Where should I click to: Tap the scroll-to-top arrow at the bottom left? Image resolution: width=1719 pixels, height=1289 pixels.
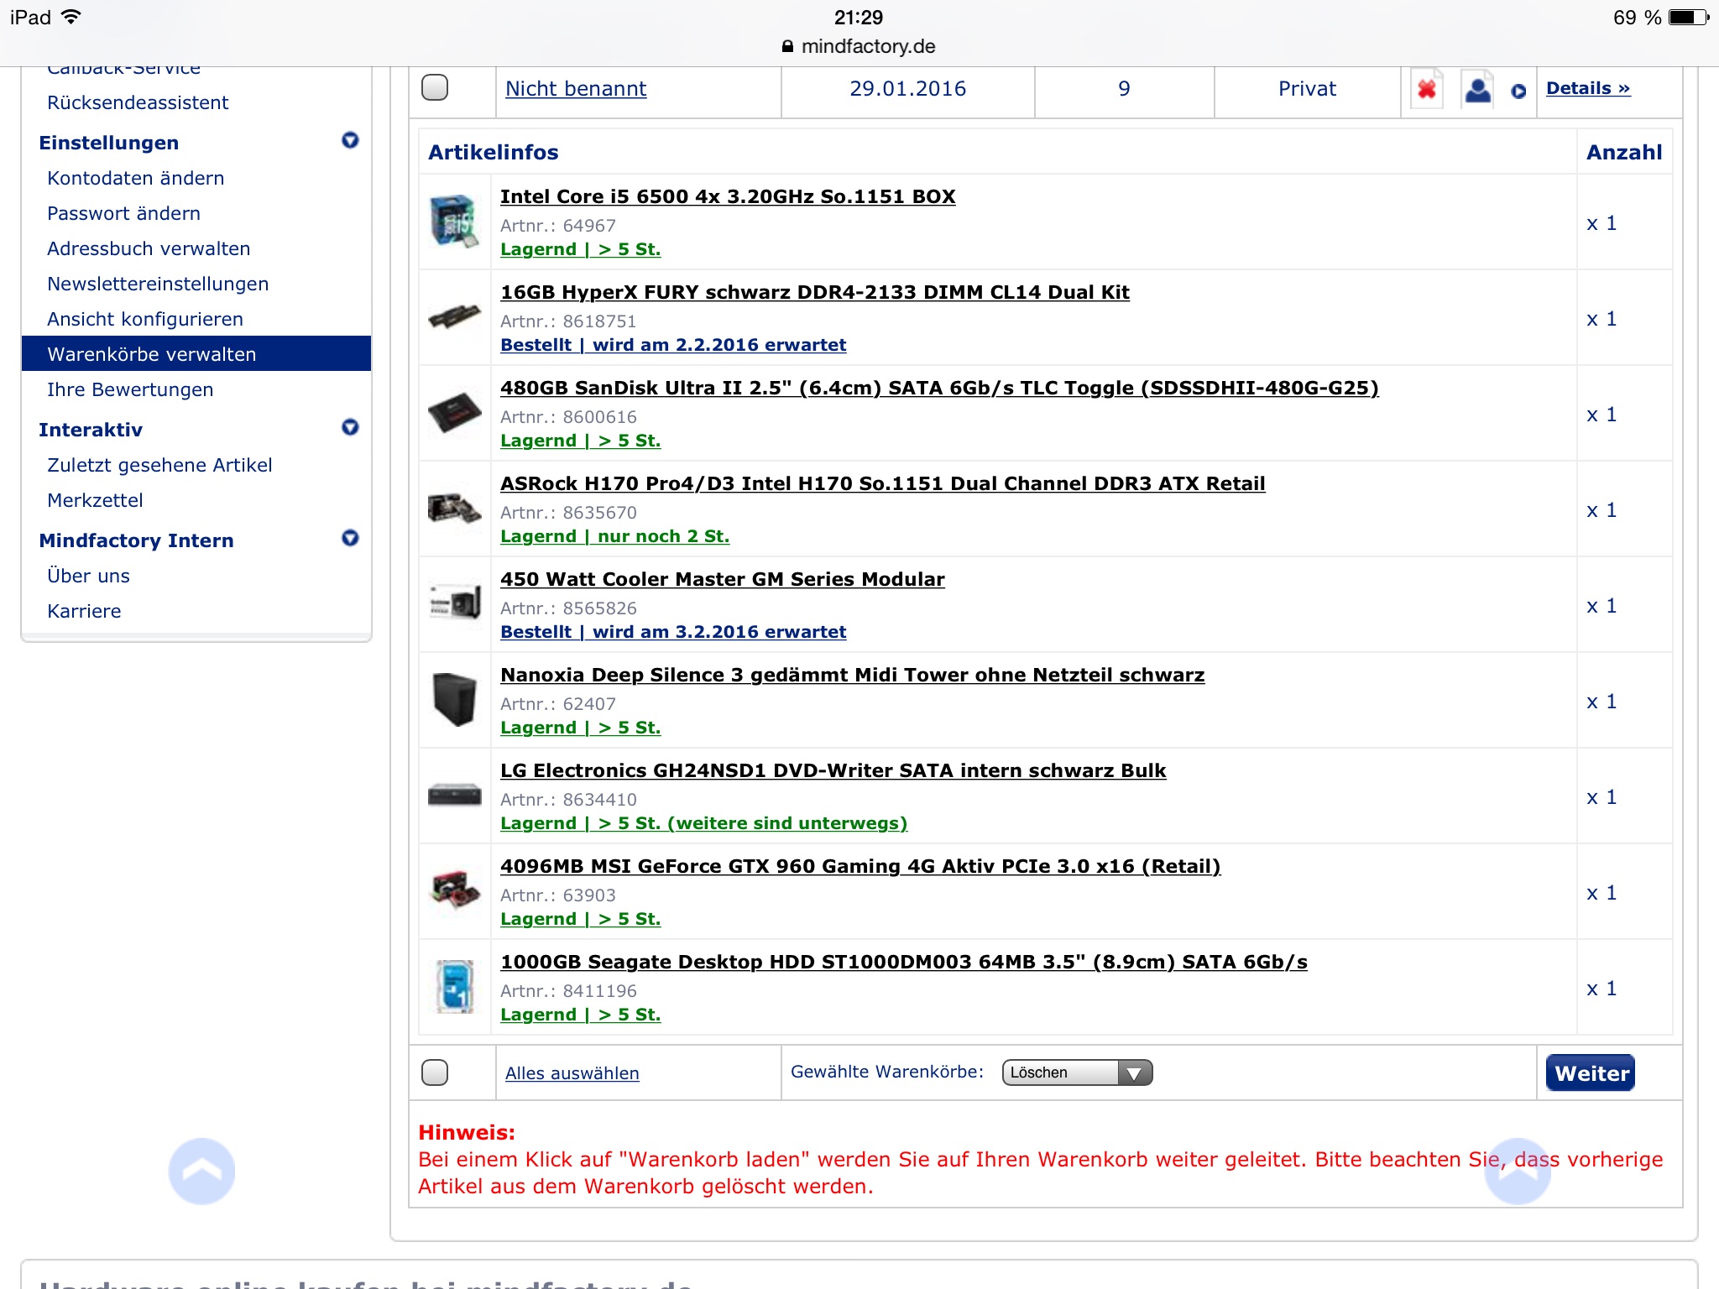point(201,1171)
